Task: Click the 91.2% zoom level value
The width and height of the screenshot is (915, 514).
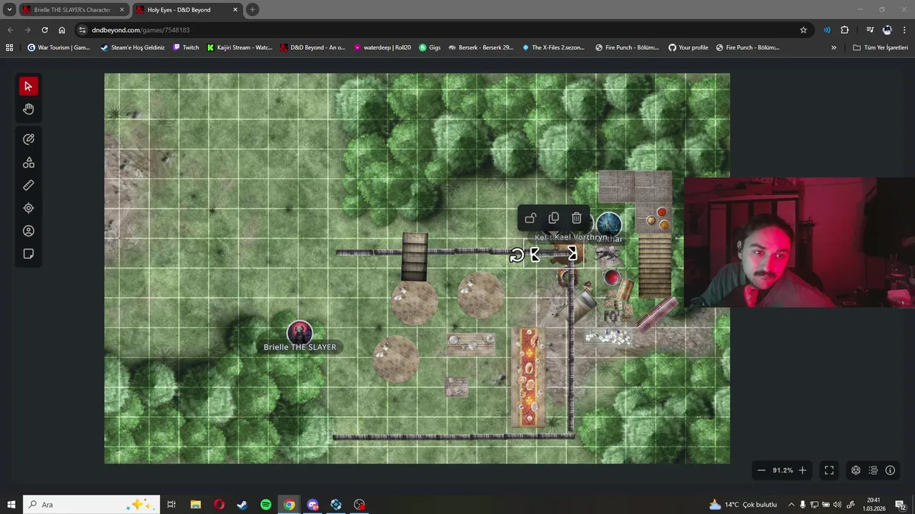Action: tap(783, 470)
